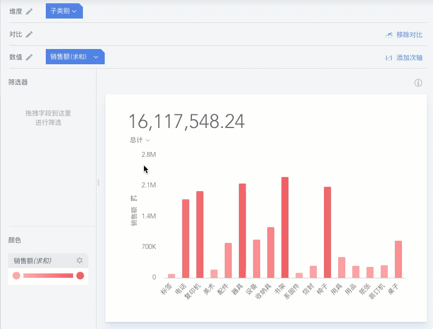Viewport: 433px width, 329px height.
Task: Click the 移除对比 chart icon
Action: pyautogui.click(x=389, y=35)
